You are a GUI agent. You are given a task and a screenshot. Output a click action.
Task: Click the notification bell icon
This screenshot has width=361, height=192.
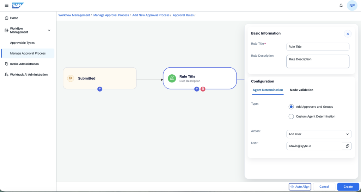341,6
